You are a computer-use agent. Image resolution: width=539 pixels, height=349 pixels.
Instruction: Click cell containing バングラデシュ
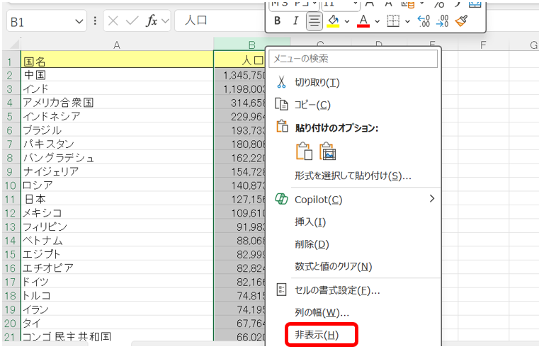click(x=117, y=157)
